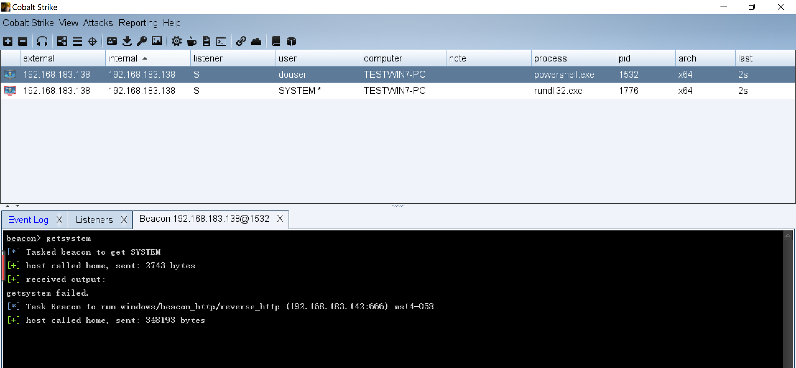Screen dimensions: 796x368
Task: Host a file via chain link icon
Action: [x=241, y=41]
